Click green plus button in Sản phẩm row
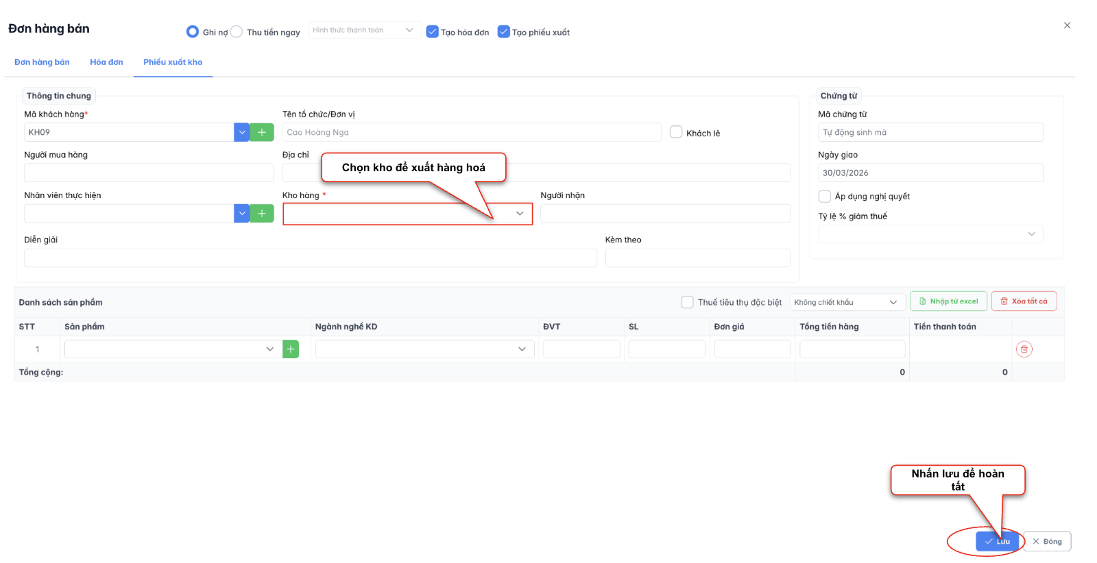Image resolution: width=1097 pixels, height=563 pixels. coord(291,349)
